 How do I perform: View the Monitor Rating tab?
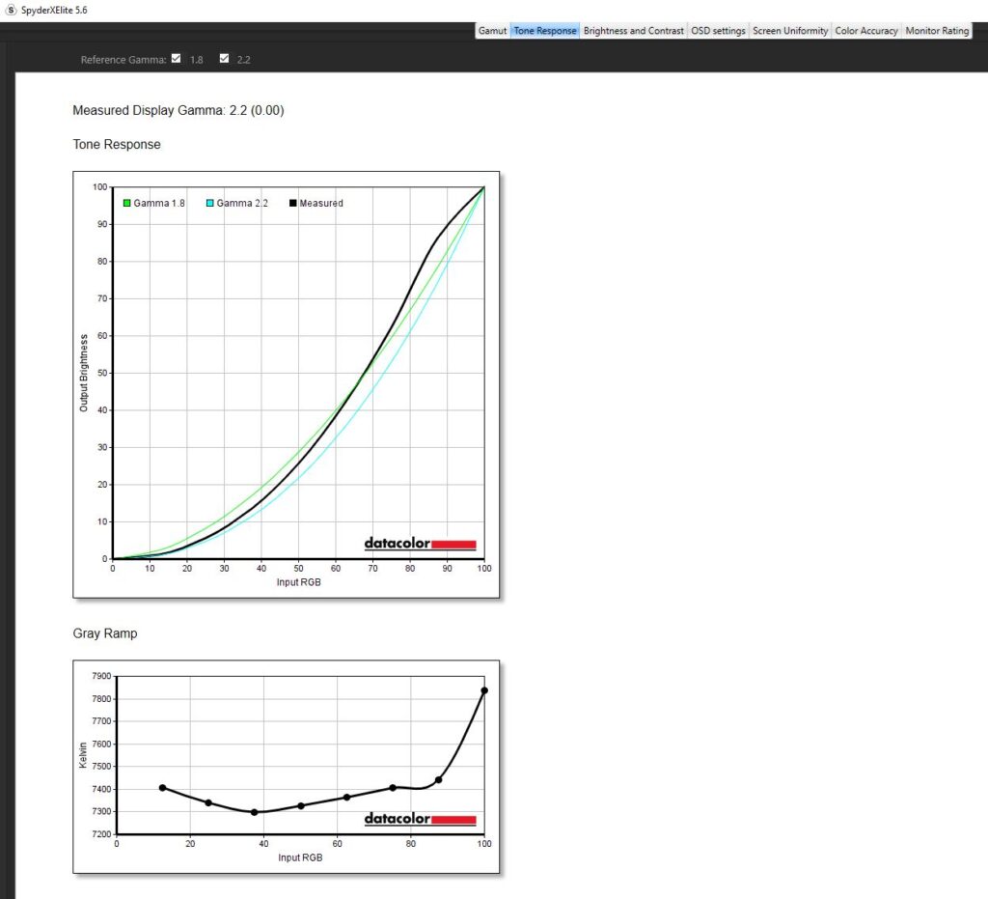[x=937, y=31]
